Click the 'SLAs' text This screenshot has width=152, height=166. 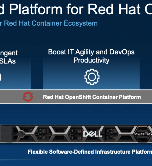[8, 61]
